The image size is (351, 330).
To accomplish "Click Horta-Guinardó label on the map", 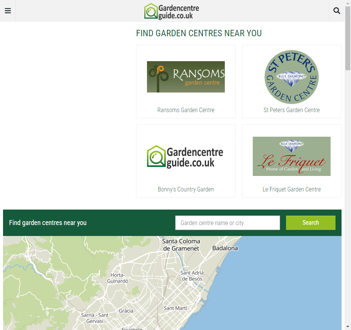I will pyautogui.click(x=118, y=278).
